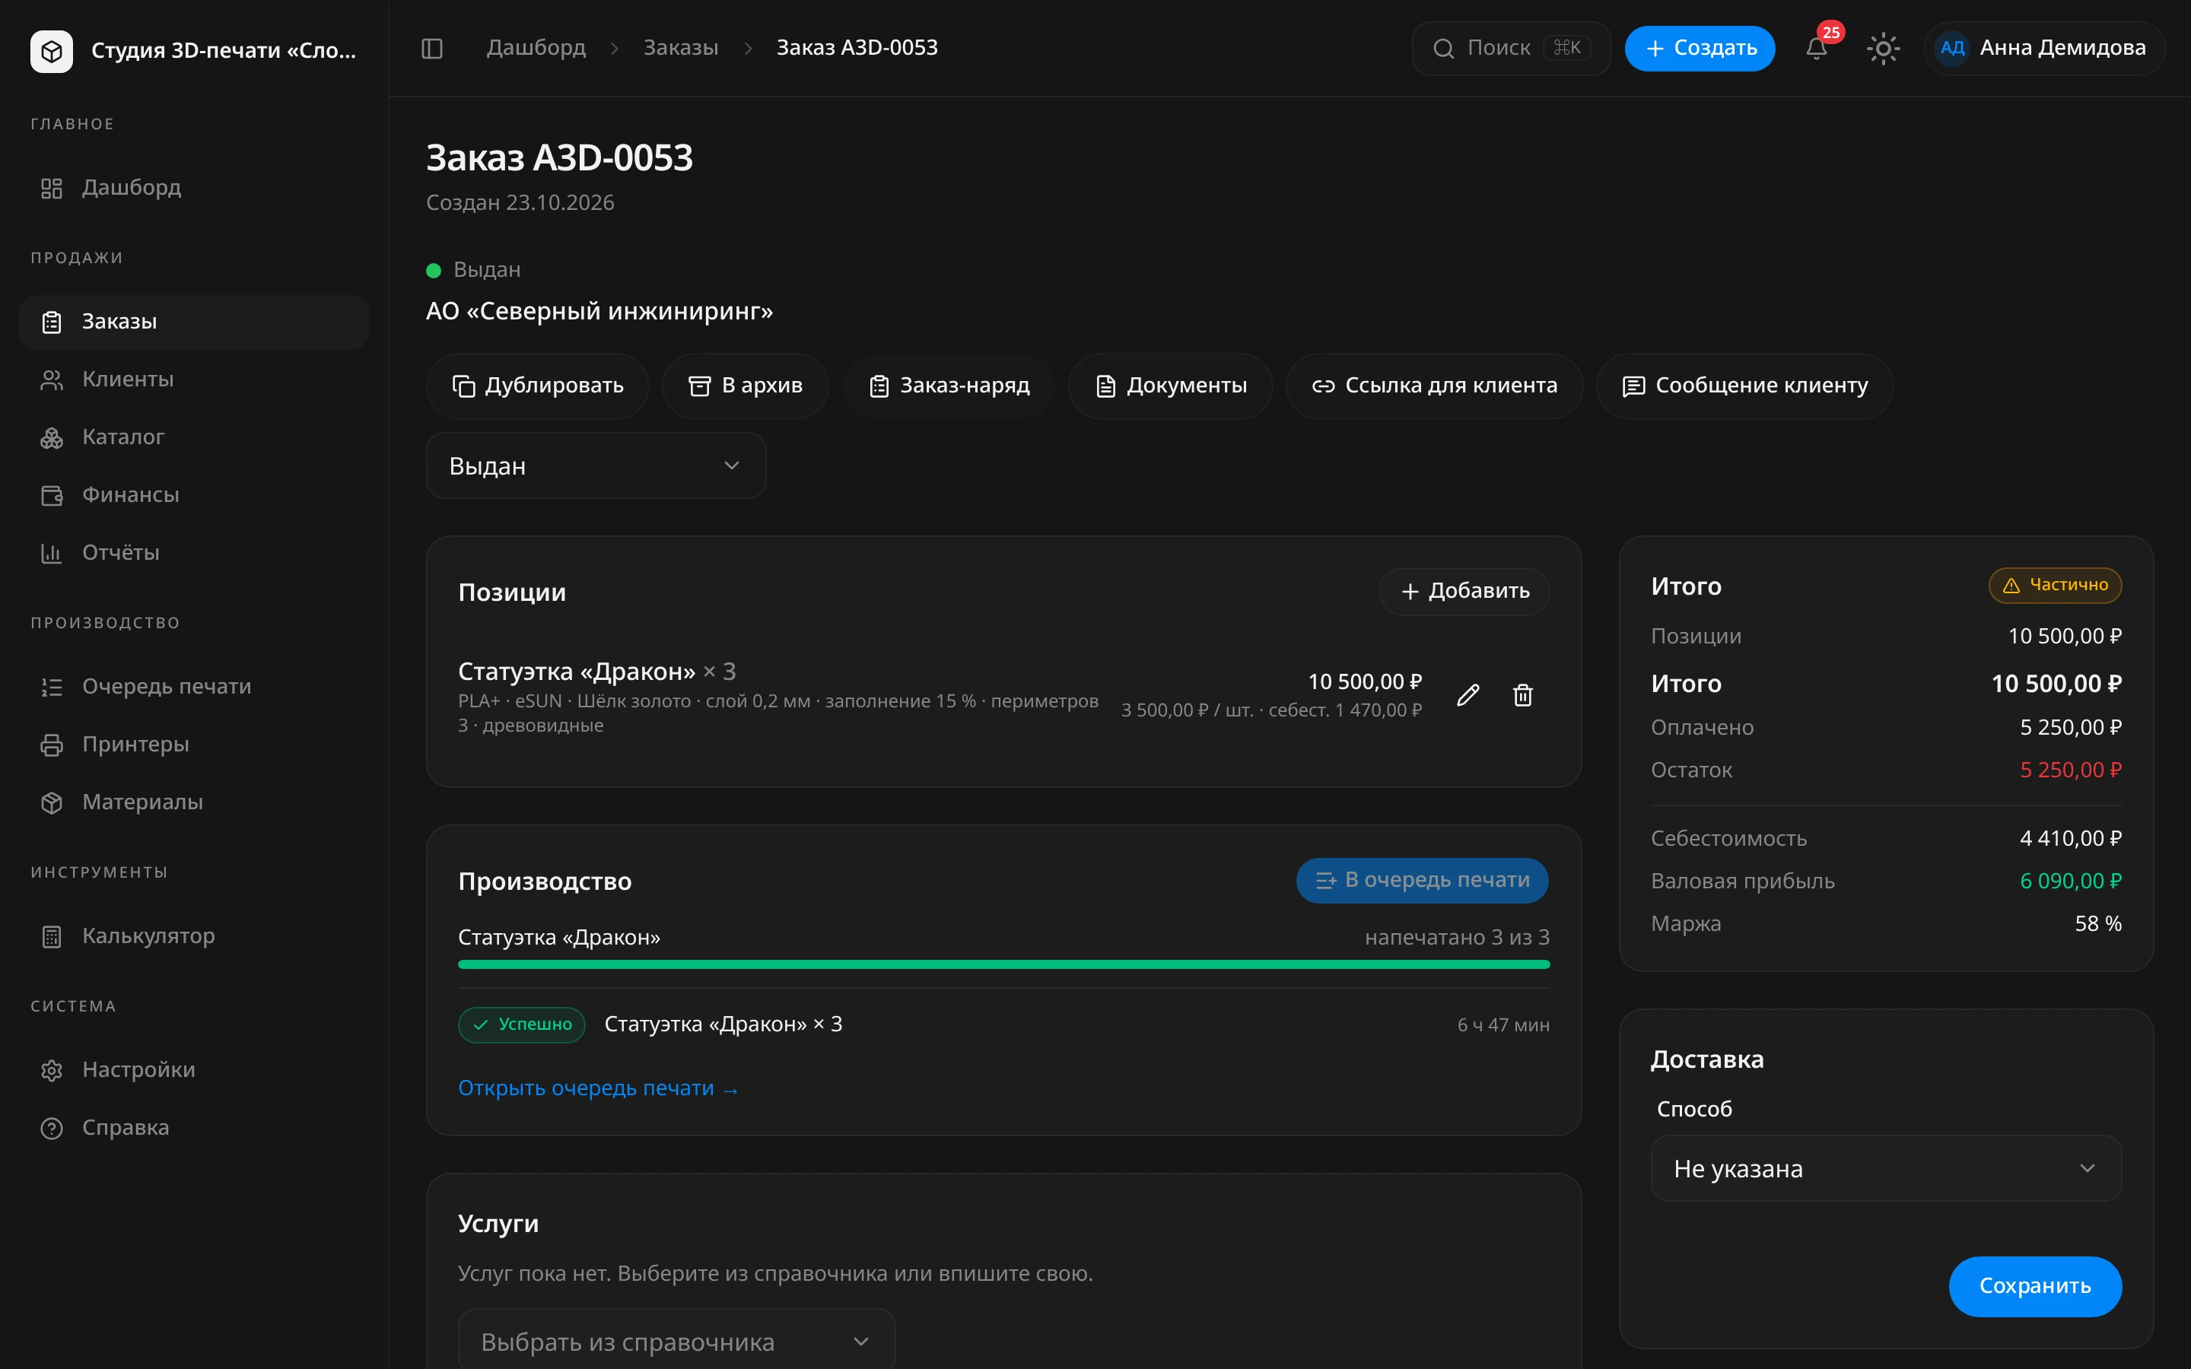Click Дублировать button

click(x=538, y=386)
